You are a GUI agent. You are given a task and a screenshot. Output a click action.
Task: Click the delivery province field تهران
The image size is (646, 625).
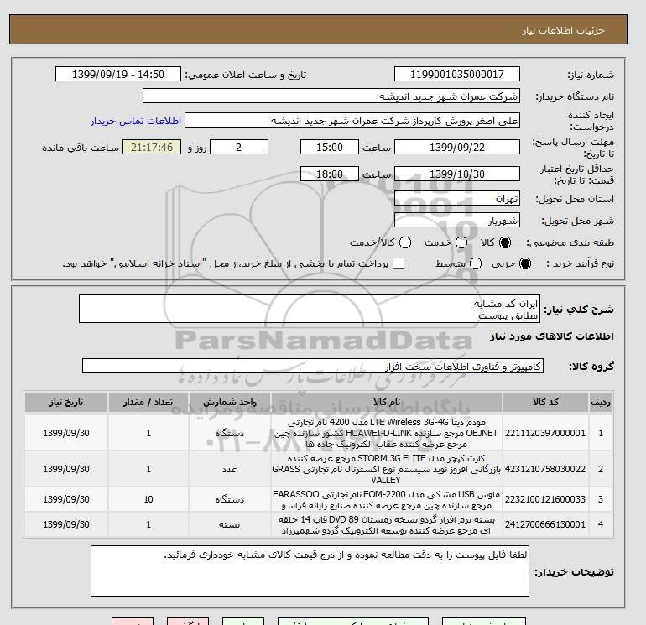point(457,199)
